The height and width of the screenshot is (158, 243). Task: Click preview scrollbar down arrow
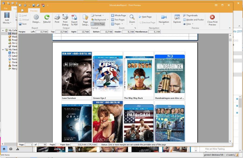click(x=230, y=141)
